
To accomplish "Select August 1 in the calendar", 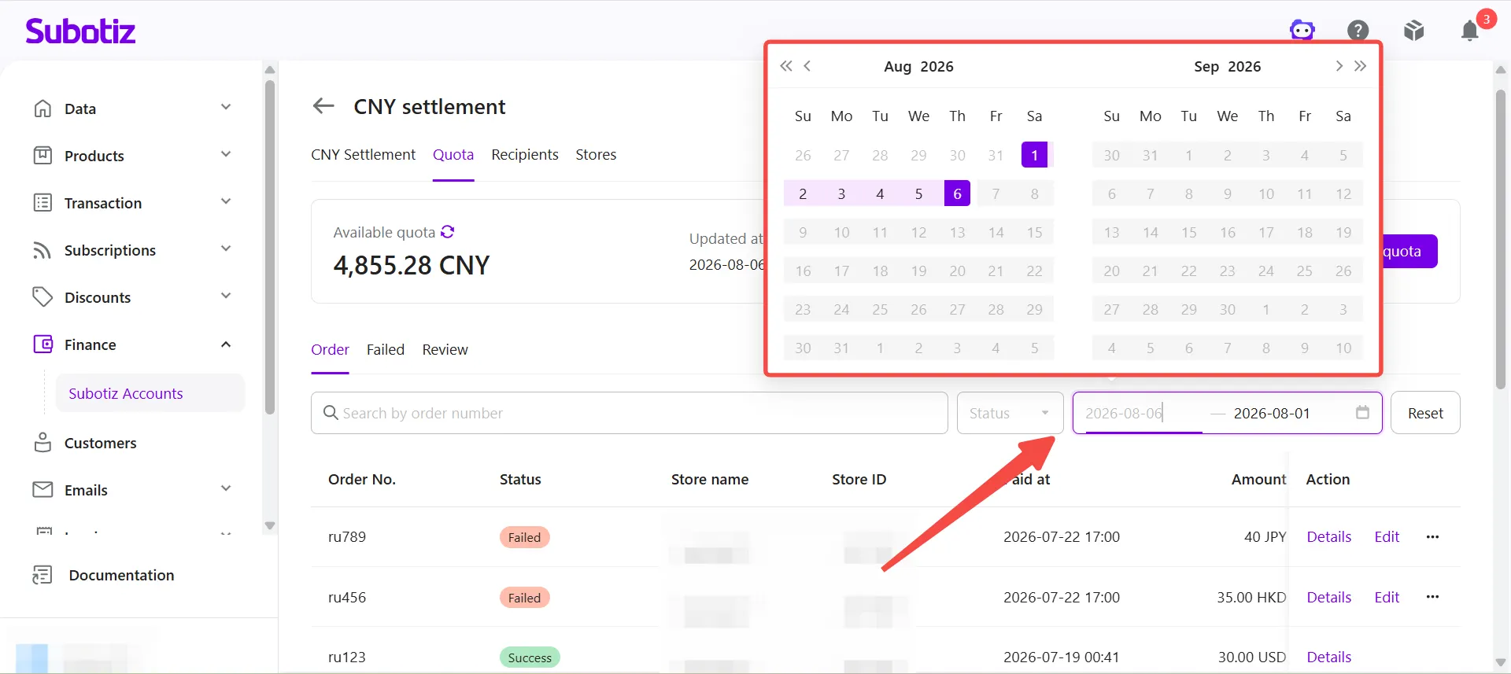I will (x=1034, y=155).
